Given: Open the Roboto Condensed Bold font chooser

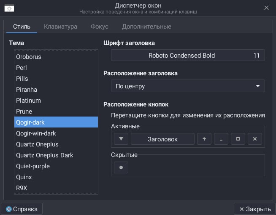Looking at the screenshot, I should [x=188, y=55].
